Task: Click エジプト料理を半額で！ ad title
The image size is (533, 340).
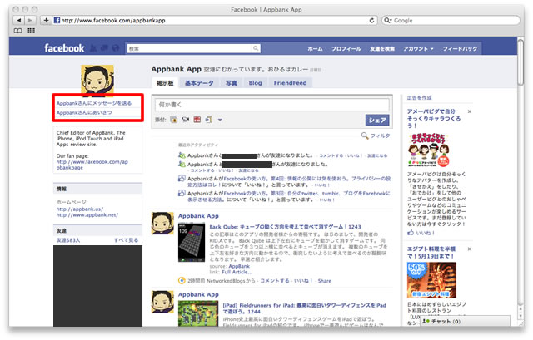Action: pyautogui.click(x=431, y=252)
